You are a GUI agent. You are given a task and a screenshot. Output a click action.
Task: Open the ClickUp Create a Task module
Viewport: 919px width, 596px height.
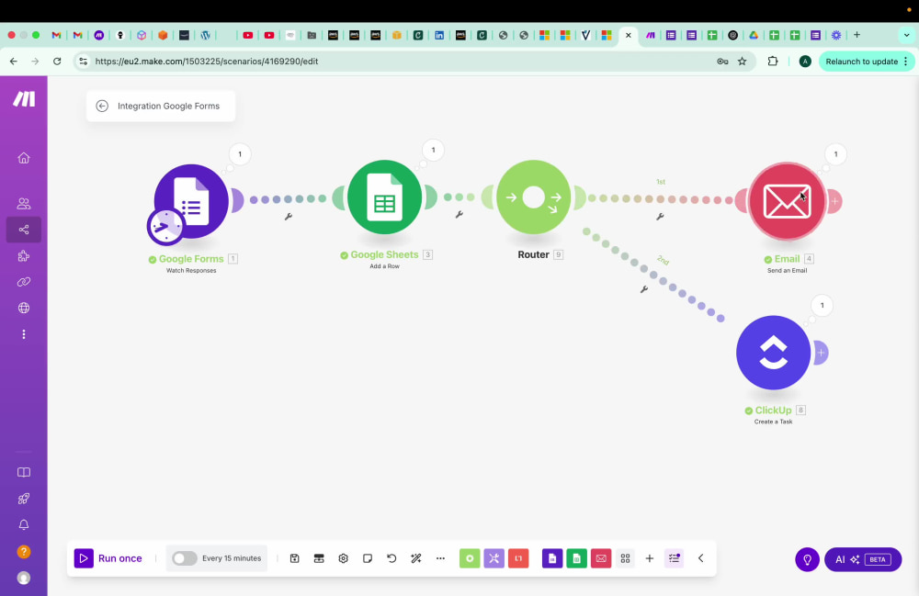tap(773, 353)
